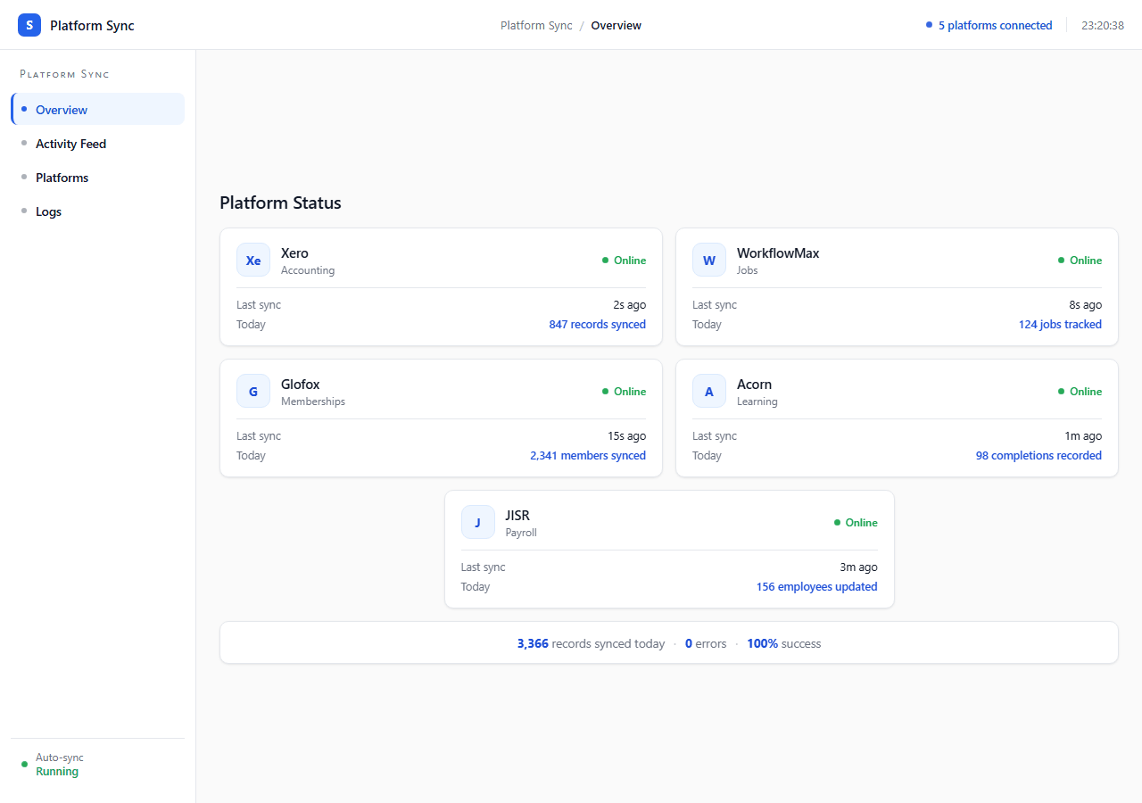The height and width of the screenshot is (803, 1142).
Task: Click the Accounting subtitle under Xero
Action: click(x=308, y=270)
